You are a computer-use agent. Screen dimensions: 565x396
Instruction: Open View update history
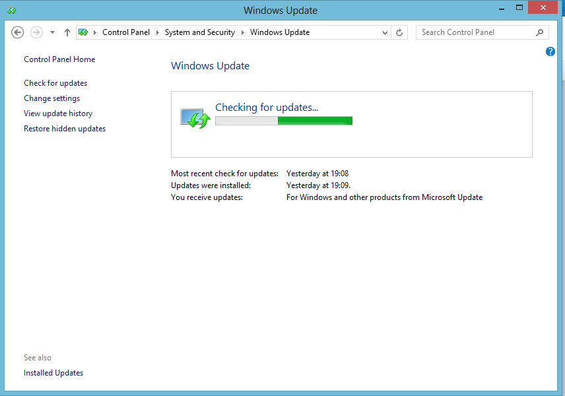58,114
